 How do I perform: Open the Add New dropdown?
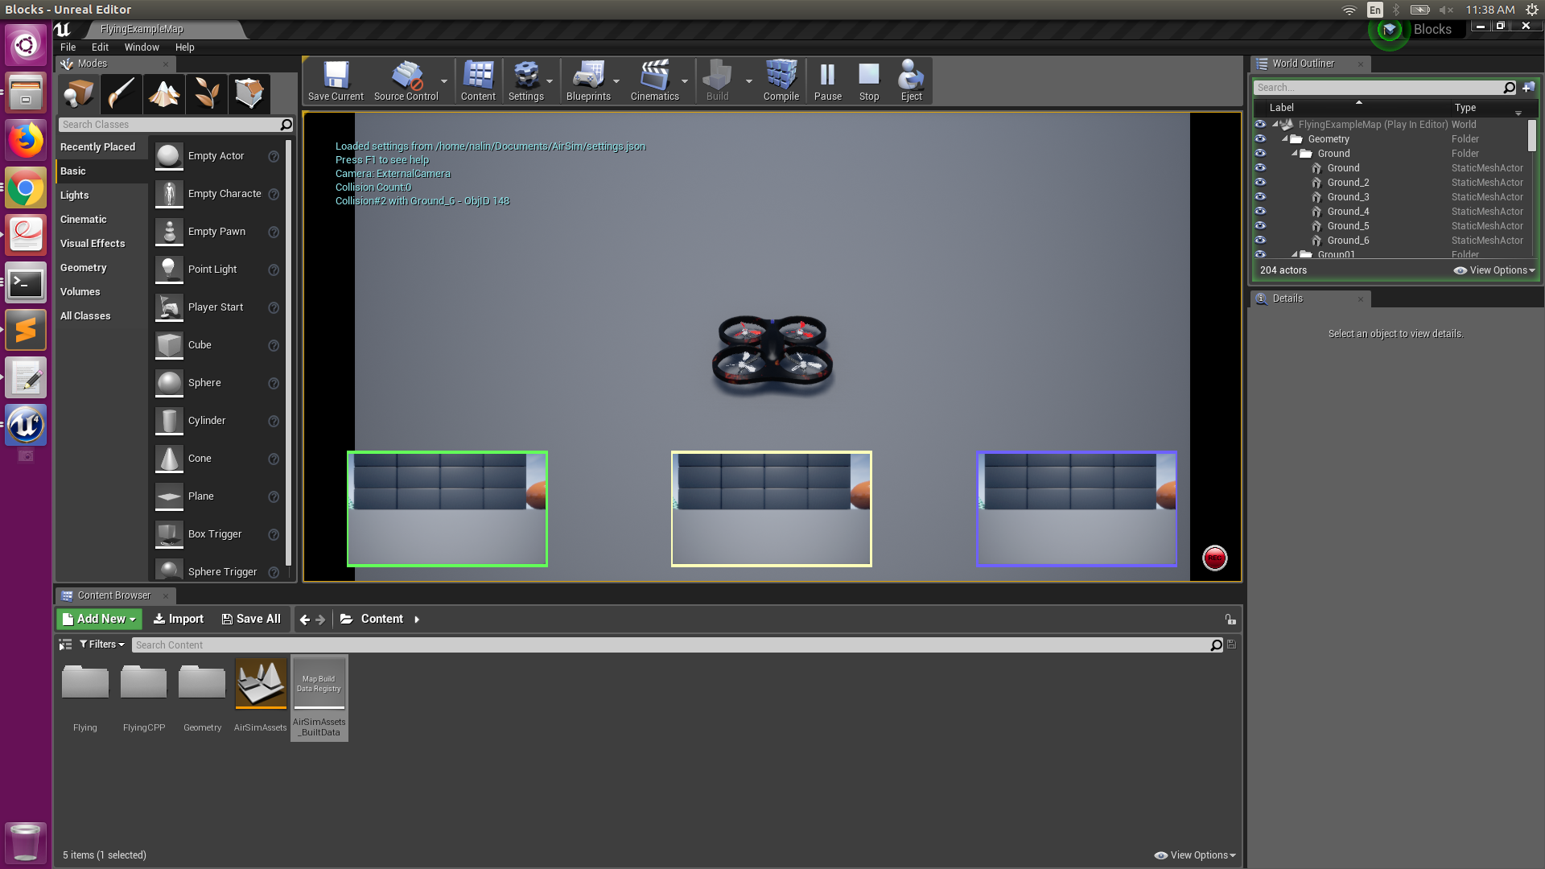[100, 619]
